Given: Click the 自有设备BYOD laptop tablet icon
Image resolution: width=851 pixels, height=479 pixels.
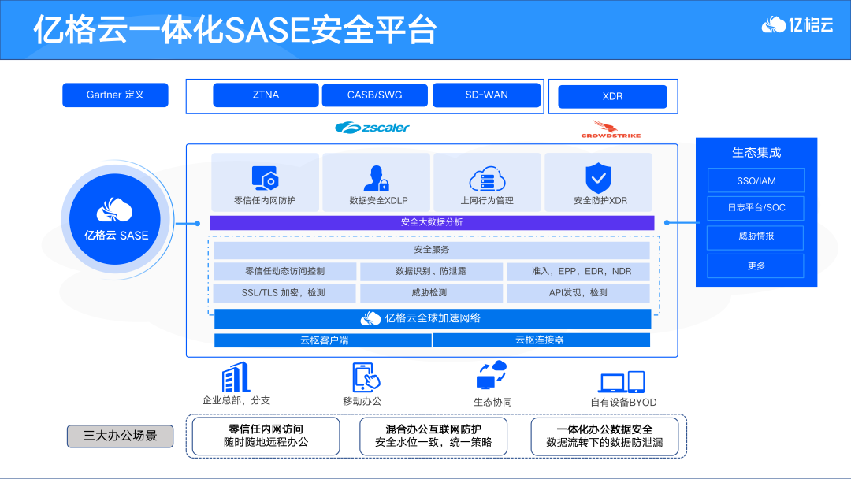Looking at the screenshot, I should pyautogui.click(x=622, y=382).
